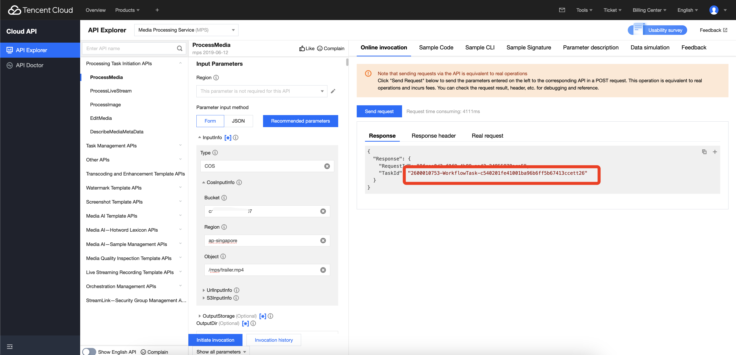
Task: Open the mail messages icon
Action: 562,10
